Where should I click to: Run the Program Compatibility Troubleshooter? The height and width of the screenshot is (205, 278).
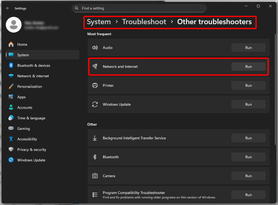point(248,195)
